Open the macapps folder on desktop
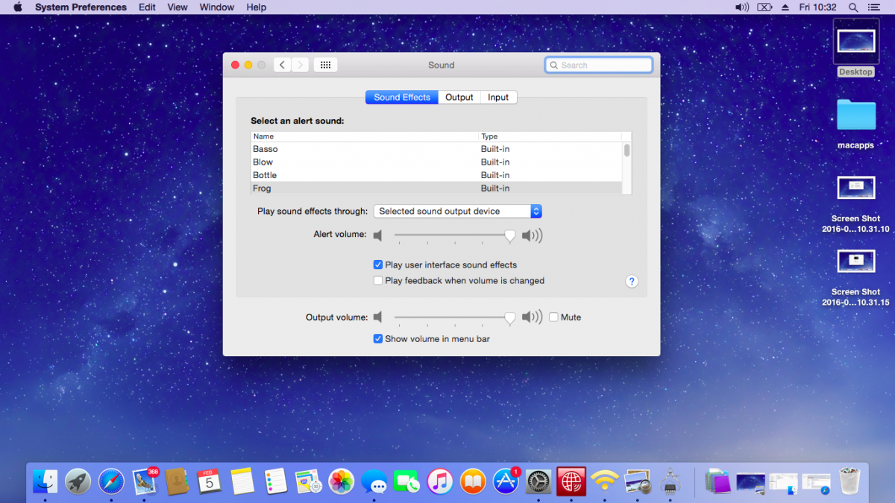Viewport: 895px width, 503px height. [x=855, y=116]
